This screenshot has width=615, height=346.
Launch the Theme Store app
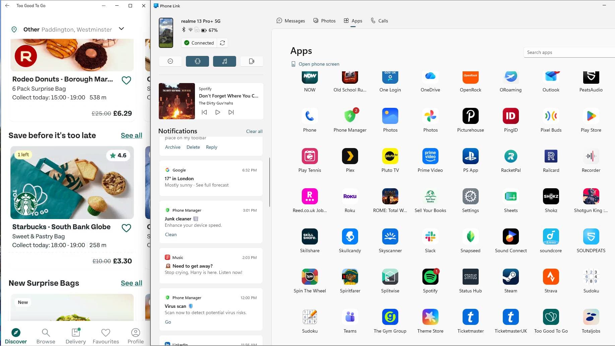430,317
